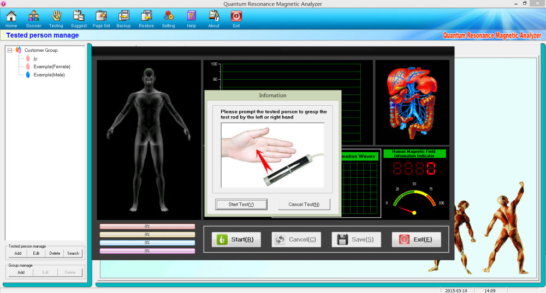Click the red Exit toolbar icon
Image resolution: width=546 pixels, height=293 pixels.
pyautogui.click(x=236, y=17)
